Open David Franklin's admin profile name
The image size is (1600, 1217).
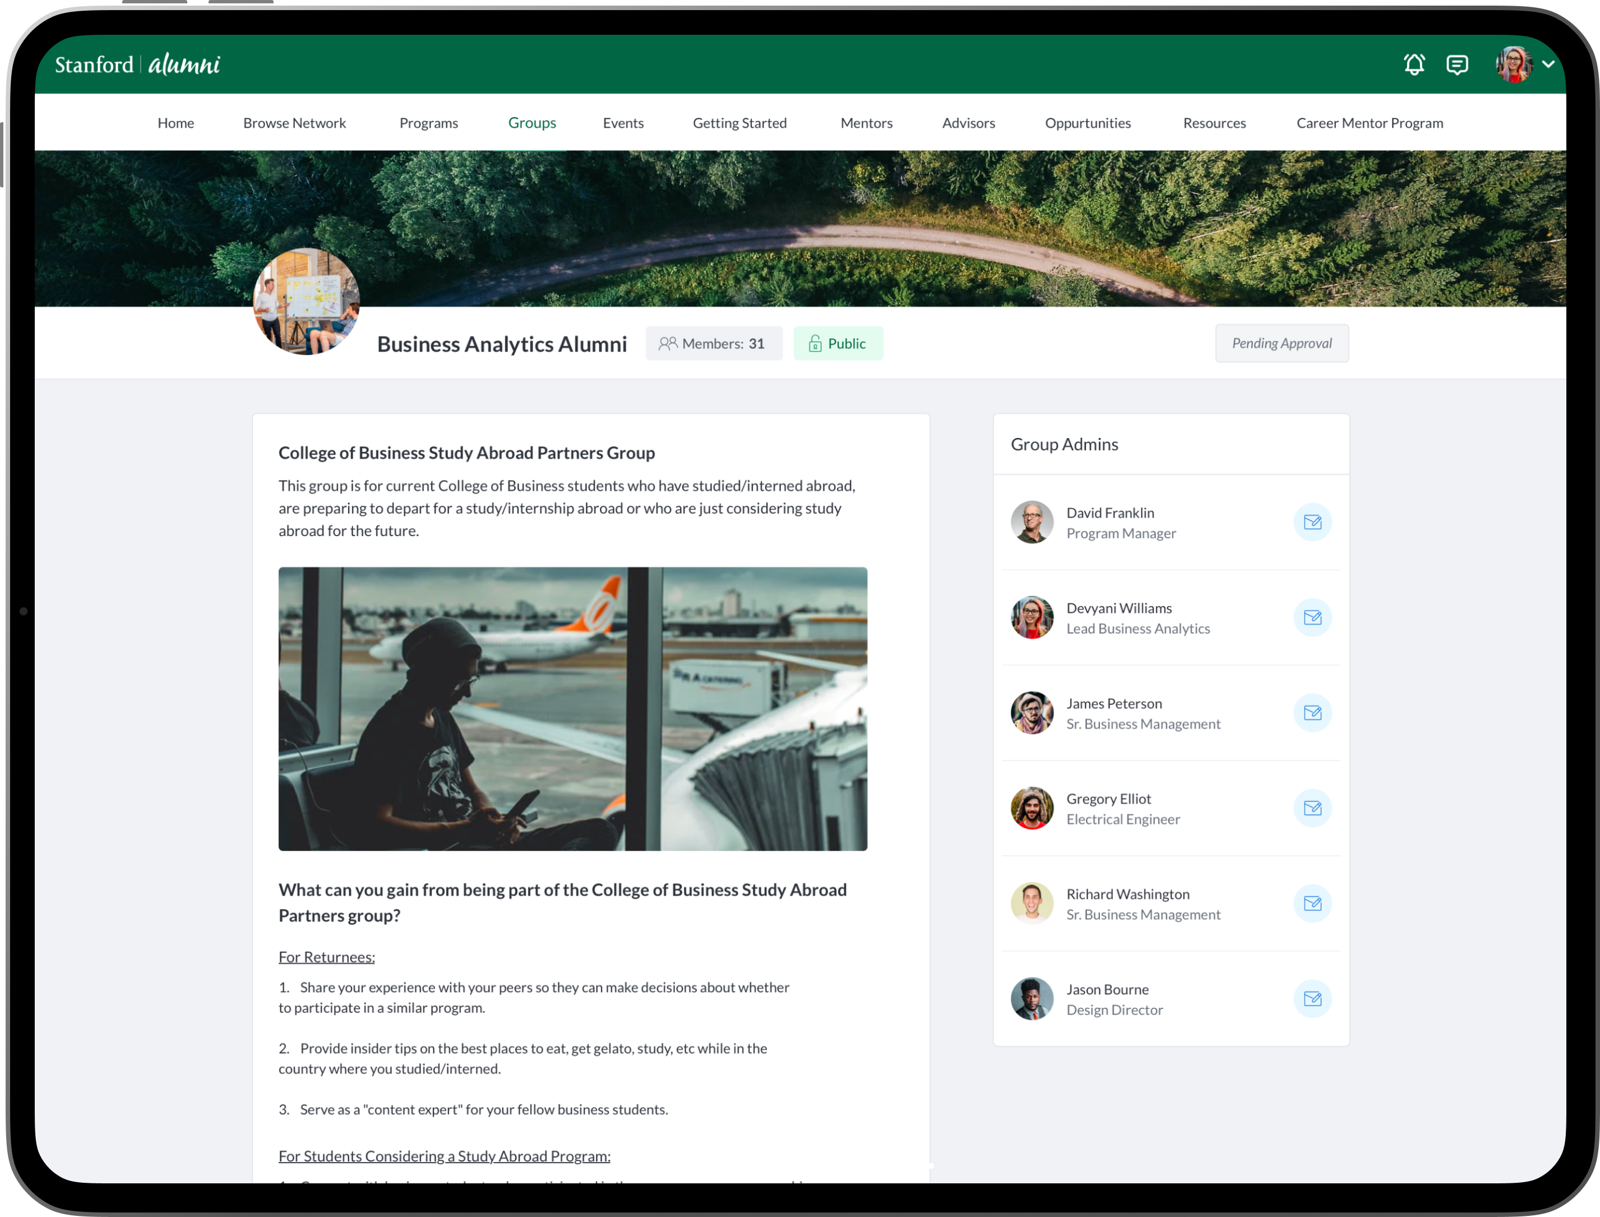pyautogui.click(x=1110, y=513)
